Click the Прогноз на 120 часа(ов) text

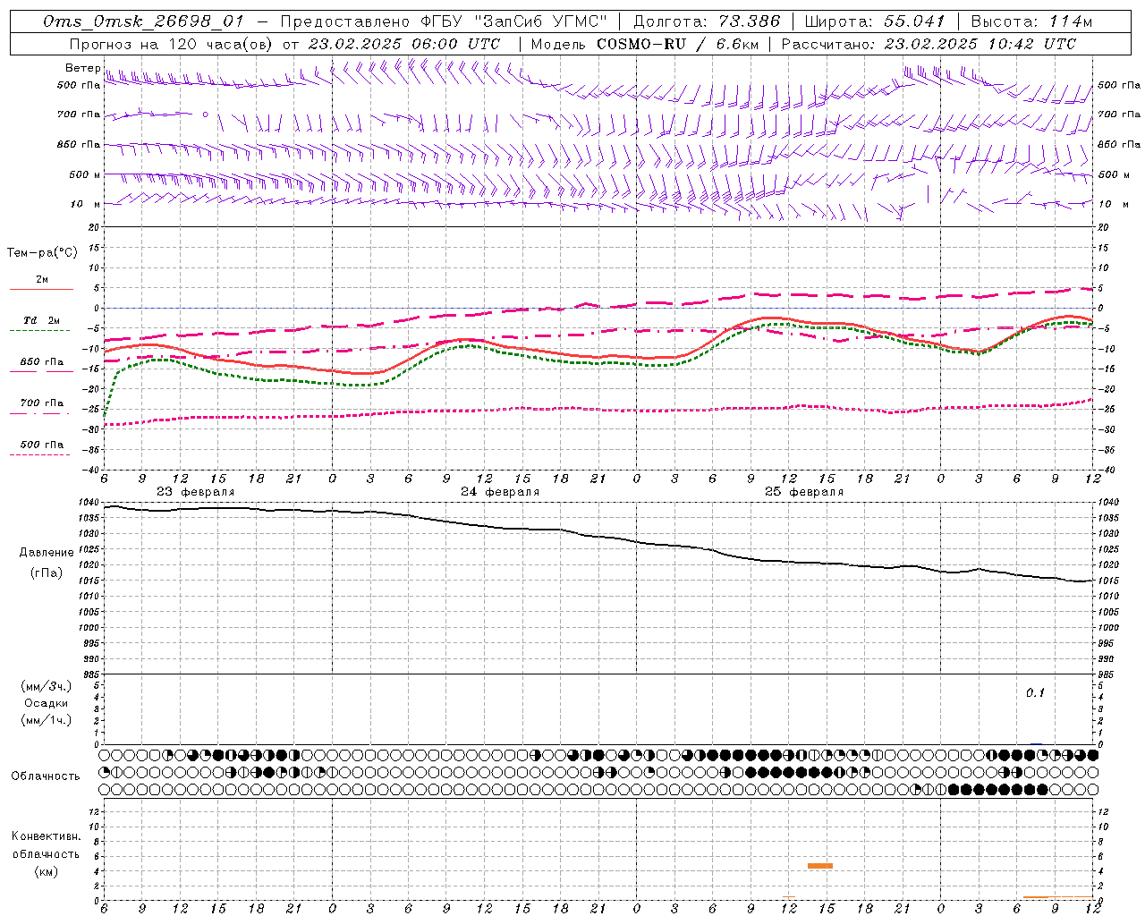click(x=171, y=44)
